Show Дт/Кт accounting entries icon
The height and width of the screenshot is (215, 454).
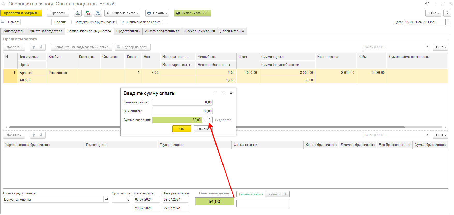tap(88, 13)
